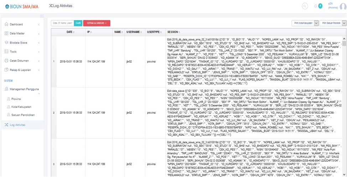Click usertype provinsi in row 1
Viewport: 347px width, 177px height.
(x=152, y=61)
